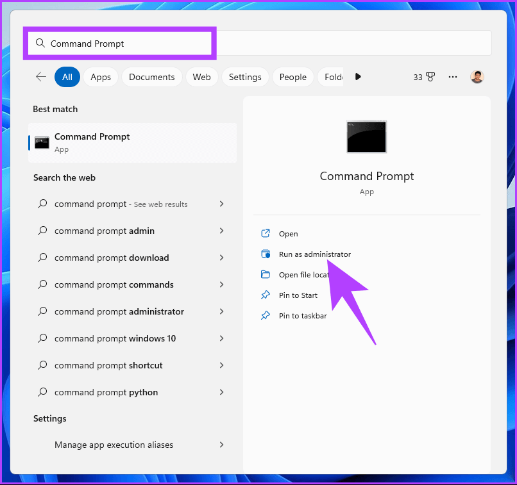Screen dimensions: 517x485
Task: Click the 'Command Prompt' title in preview pane
Action: point(367,176)
